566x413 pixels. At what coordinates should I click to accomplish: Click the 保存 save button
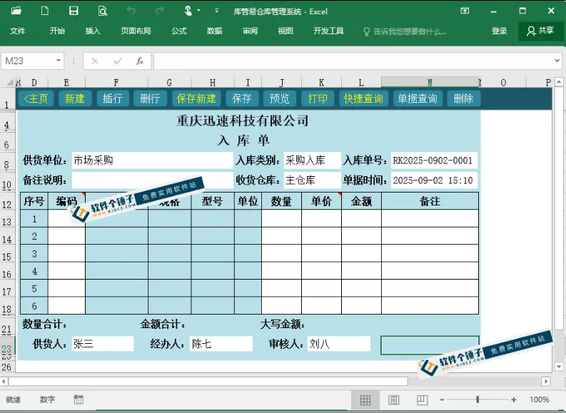pos(241,98)
